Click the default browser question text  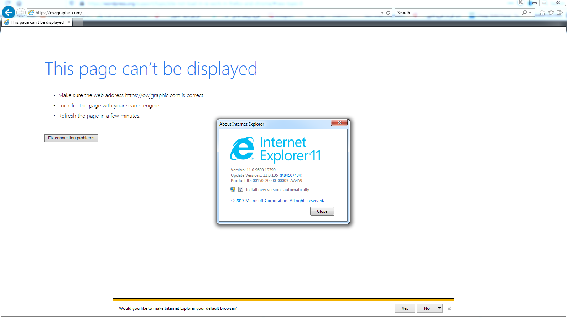point(178,308)
